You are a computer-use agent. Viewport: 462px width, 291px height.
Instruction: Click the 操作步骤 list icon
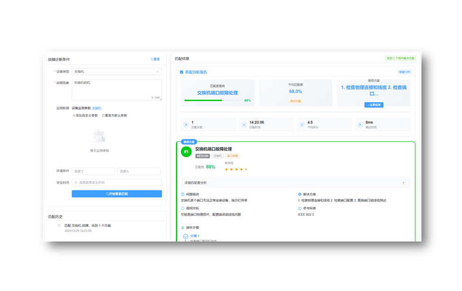click(x=183, y=228)
